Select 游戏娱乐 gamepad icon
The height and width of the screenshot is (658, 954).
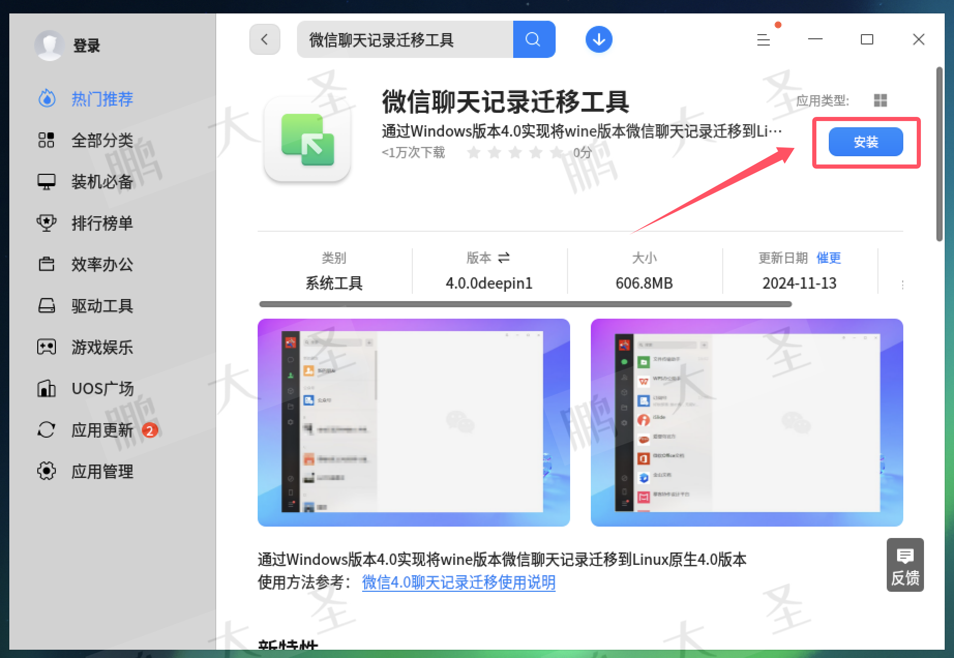pos(46,347)
